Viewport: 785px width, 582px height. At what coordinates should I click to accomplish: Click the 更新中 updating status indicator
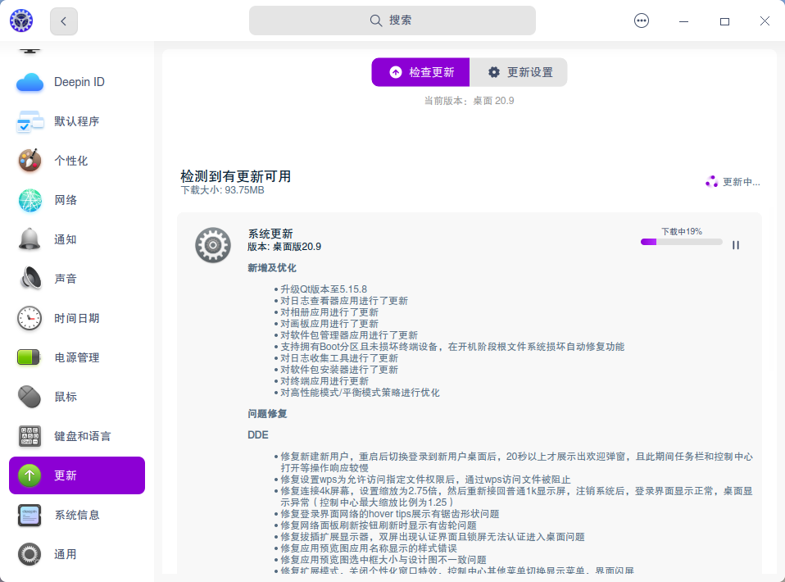(732, 182)
